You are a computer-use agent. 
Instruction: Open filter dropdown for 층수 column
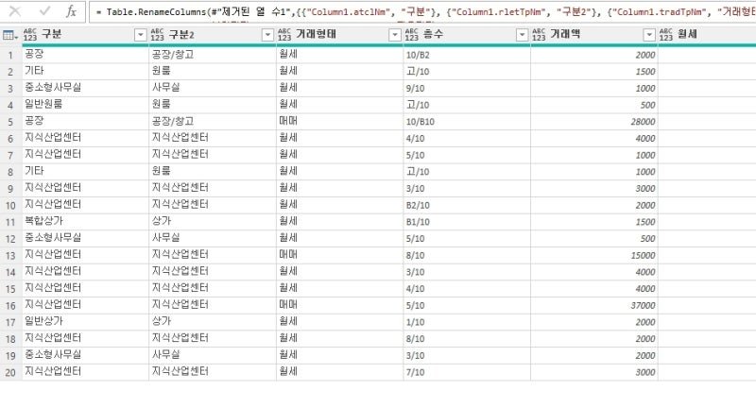click(x=523, y=35)
